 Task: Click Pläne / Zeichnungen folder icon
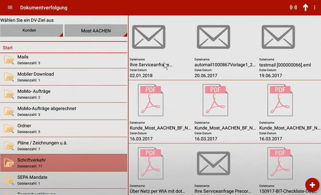(9, 146)
